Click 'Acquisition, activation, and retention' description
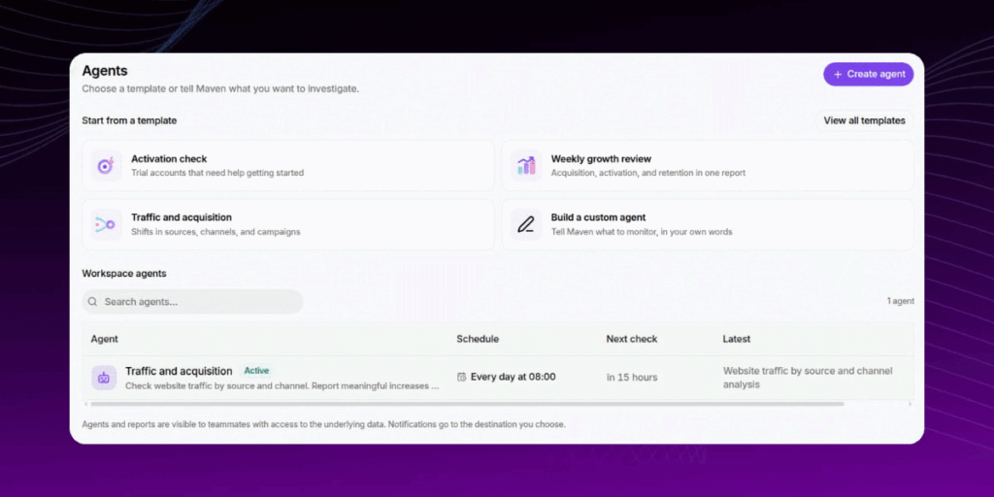 647,173
